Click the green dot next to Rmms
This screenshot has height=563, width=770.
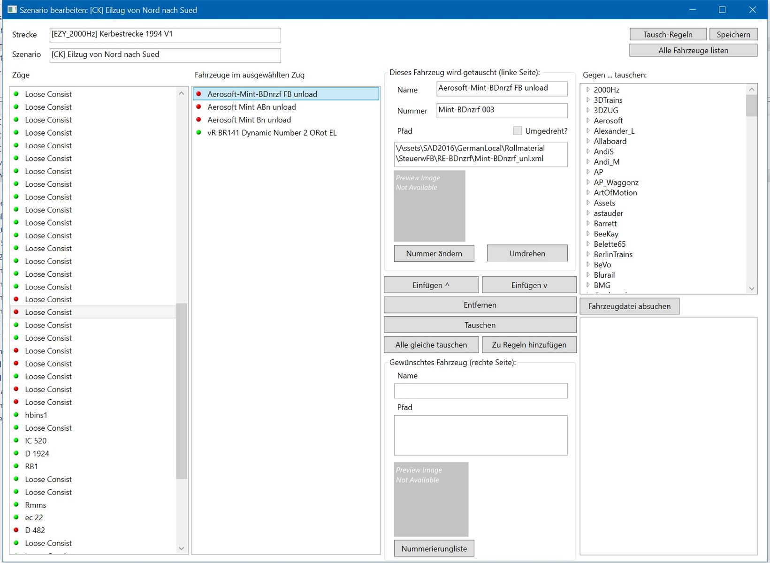click(x=16, y=505)
